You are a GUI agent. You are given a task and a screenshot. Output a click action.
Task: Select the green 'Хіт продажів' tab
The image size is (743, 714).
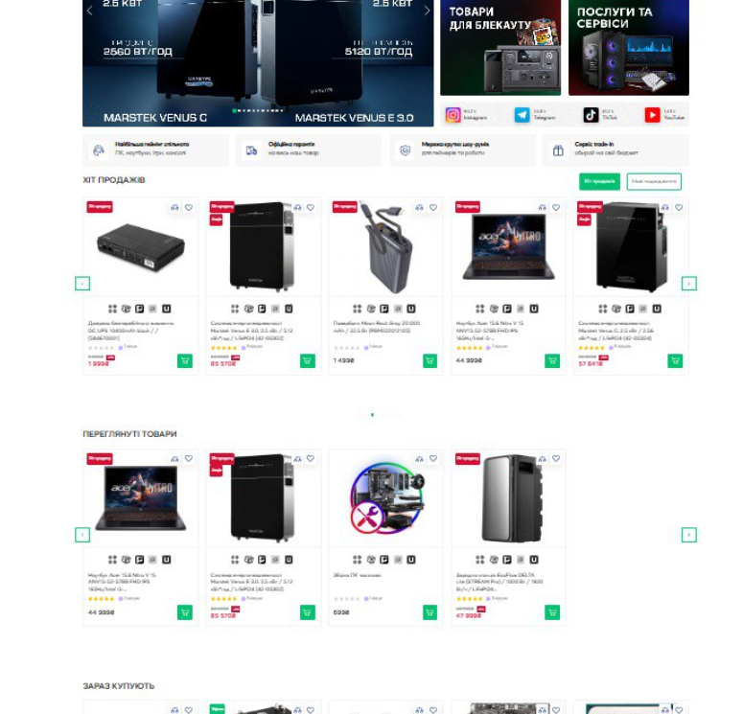coord(599,181)
